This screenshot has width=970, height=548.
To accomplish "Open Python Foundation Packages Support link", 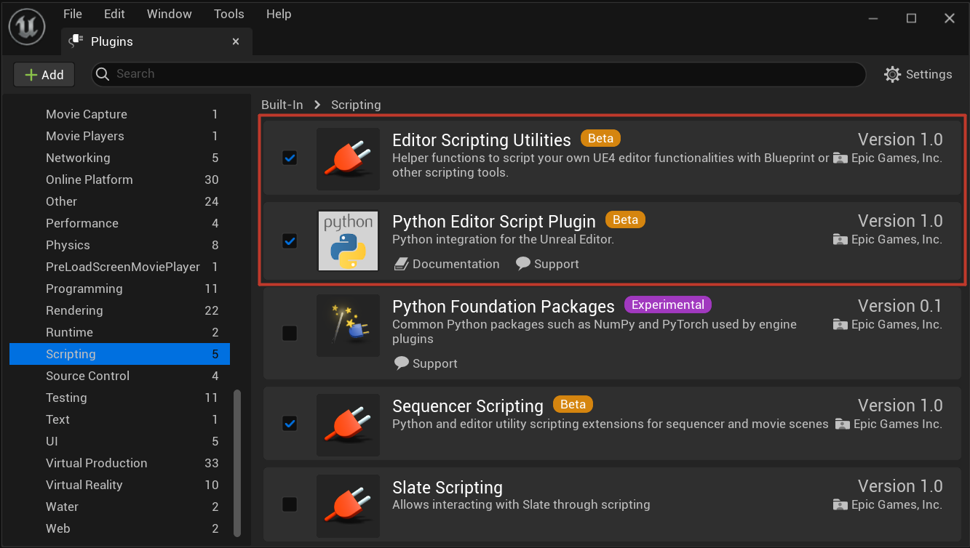I will [426, 363].
